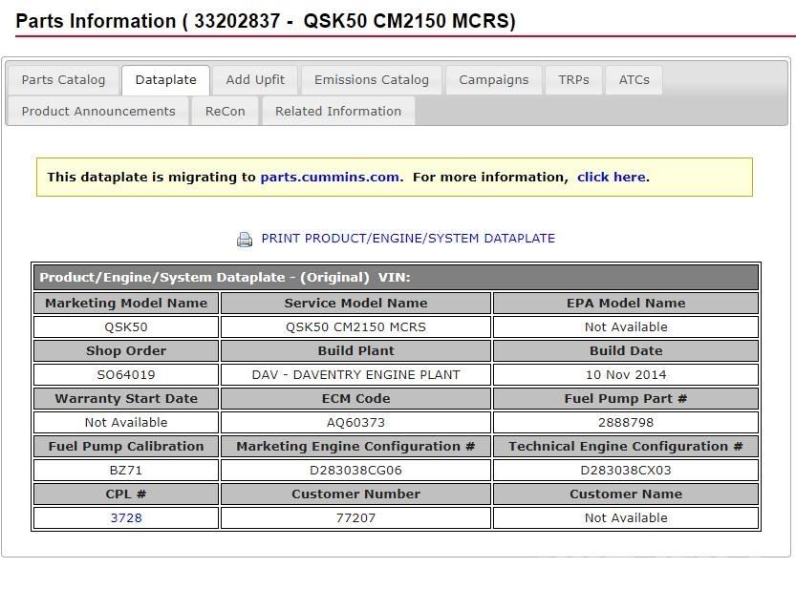Screen dimensions: 796x589
Task: Click the printer icon above the dataplate
Action: [245, 240]
